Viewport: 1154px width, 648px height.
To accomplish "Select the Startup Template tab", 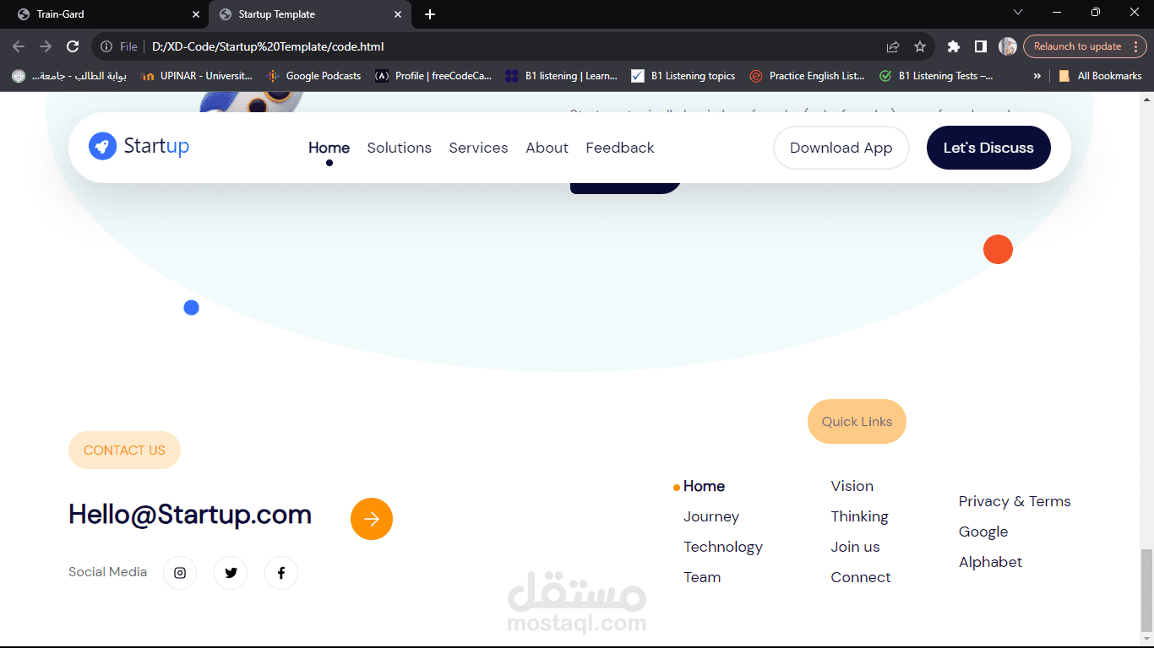I will pos(310,14).
